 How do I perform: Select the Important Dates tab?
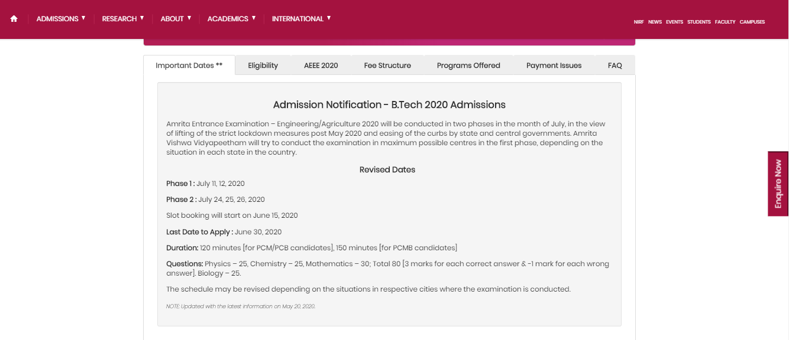189,66
